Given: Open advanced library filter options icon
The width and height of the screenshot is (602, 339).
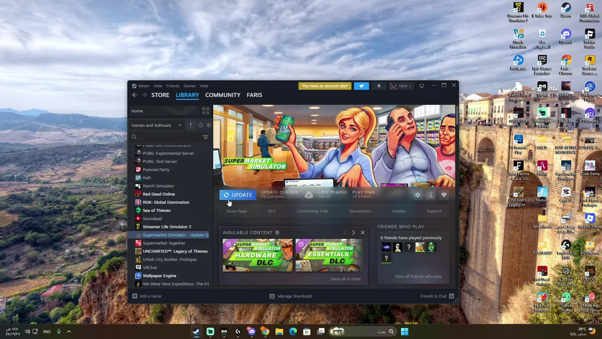Looking at the screenshot, I should pos(206,137).
